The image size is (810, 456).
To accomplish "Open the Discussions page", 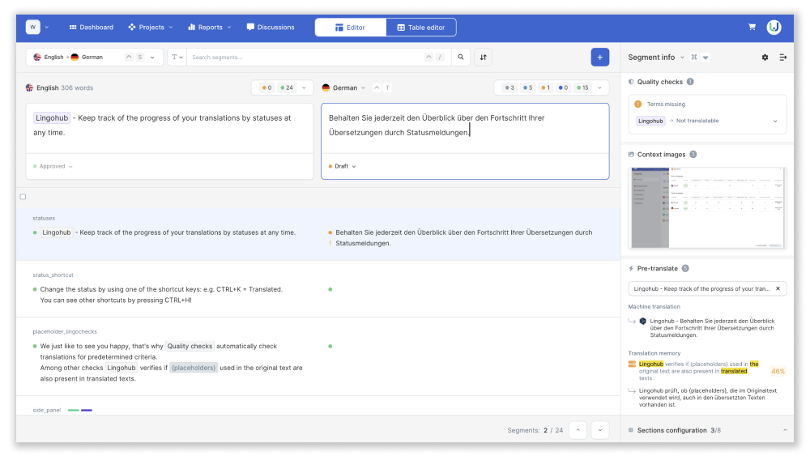I will (271, 28).
